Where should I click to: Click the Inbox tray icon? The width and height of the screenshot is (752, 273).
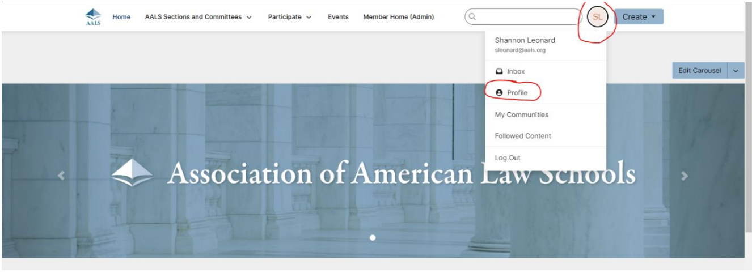(499, 71)
